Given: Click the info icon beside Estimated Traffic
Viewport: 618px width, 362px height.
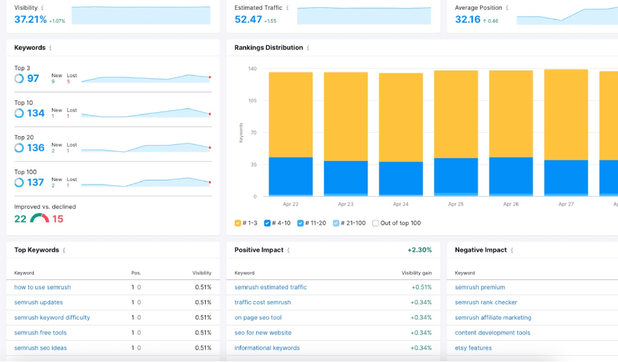Looking at the screenshot, I should pos(287,8).
